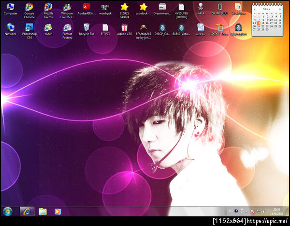Launch Windows Media Player from taskbar
The image size is (290, 226).
pos(58,212)
